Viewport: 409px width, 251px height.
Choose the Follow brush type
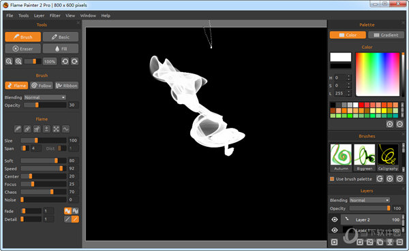pos(41,86)
